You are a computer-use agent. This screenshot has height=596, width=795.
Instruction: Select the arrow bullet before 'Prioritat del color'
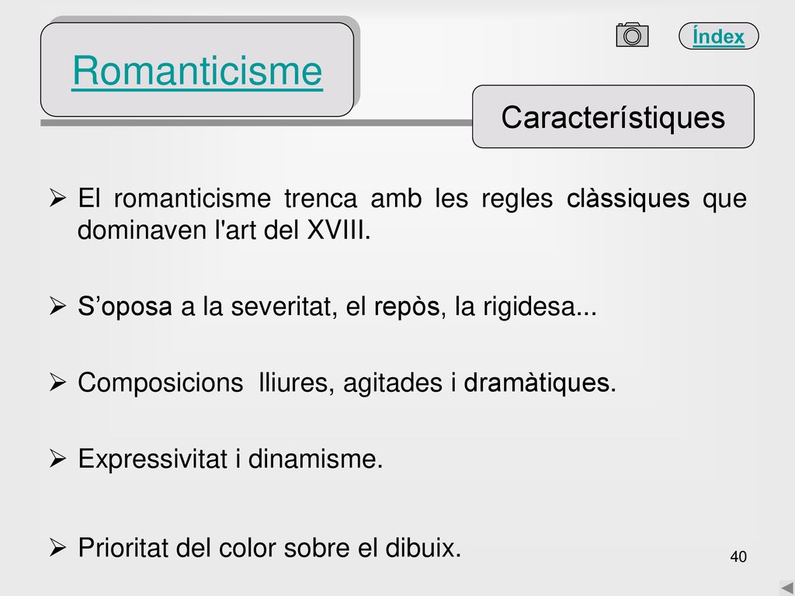click(x=57, y=548)
